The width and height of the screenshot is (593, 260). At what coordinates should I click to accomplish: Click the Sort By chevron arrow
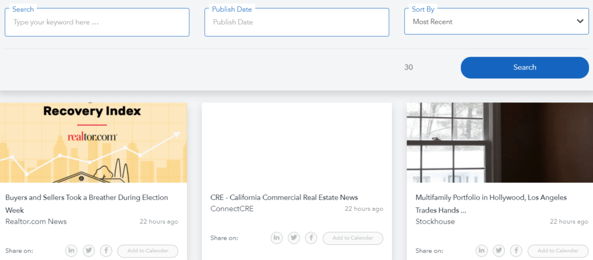pyautogui.click(x=580, y=21)
